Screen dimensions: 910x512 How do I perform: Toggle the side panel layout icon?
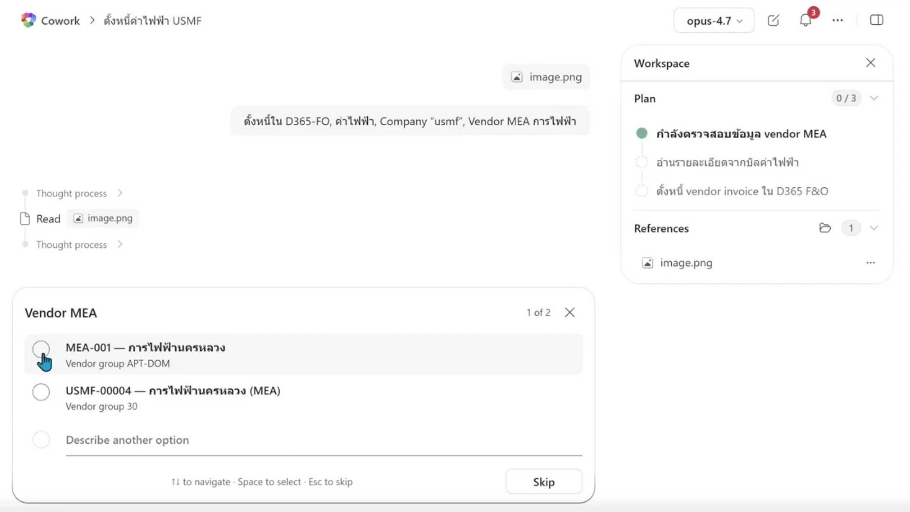tap(876, 20)
